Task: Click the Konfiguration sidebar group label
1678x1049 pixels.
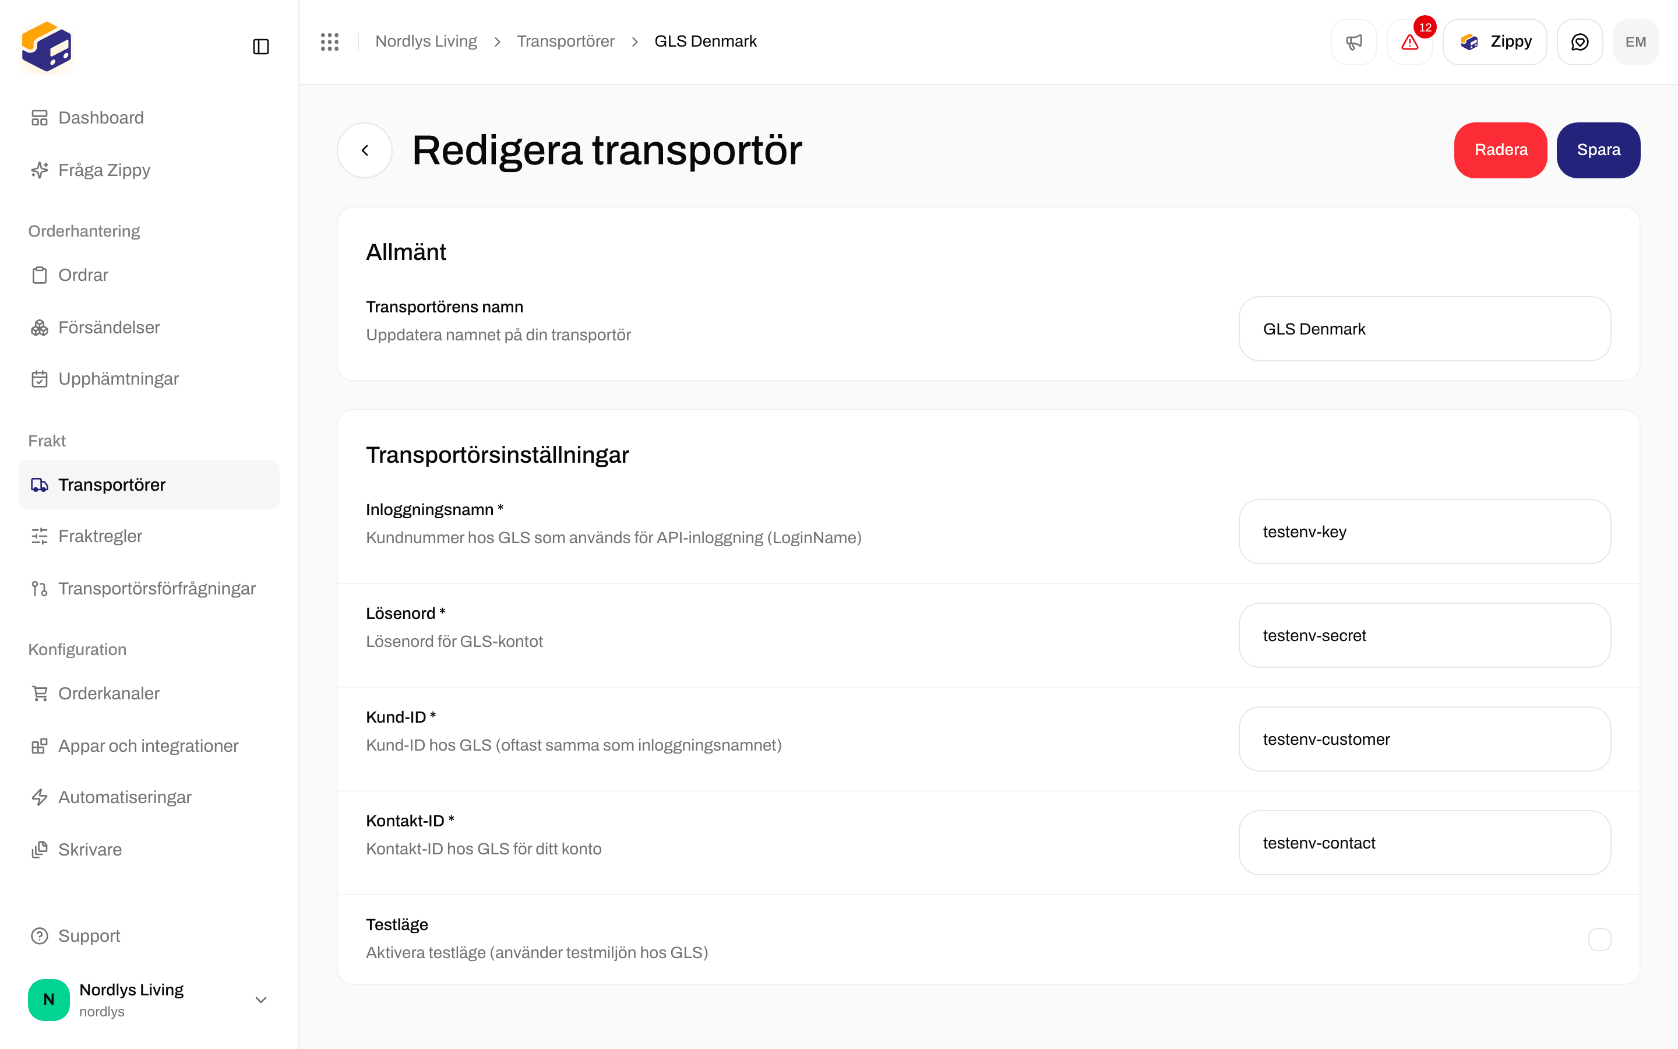Action: [x=77, y=649]
